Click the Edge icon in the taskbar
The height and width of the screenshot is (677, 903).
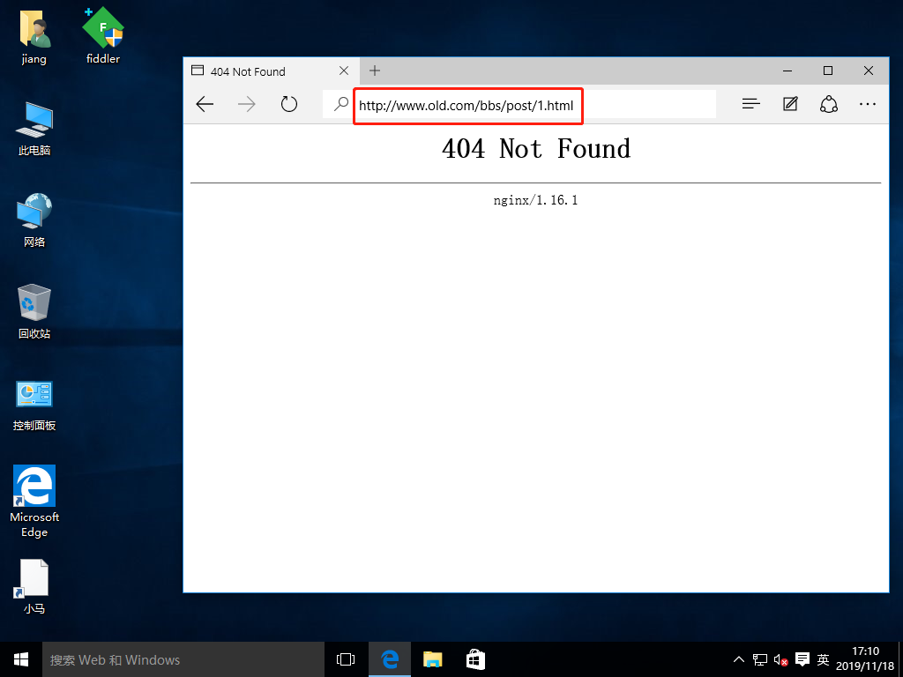[390, 659]
